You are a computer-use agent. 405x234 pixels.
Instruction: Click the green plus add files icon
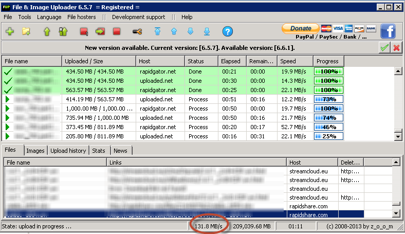tap(10, 32)
